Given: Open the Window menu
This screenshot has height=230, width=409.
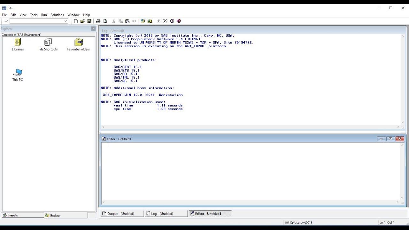Looking at the screenshot, I should [73, 15].
